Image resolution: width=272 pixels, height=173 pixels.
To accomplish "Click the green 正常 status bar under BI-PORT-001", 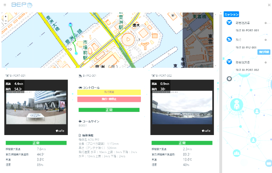I will (36, 143).
